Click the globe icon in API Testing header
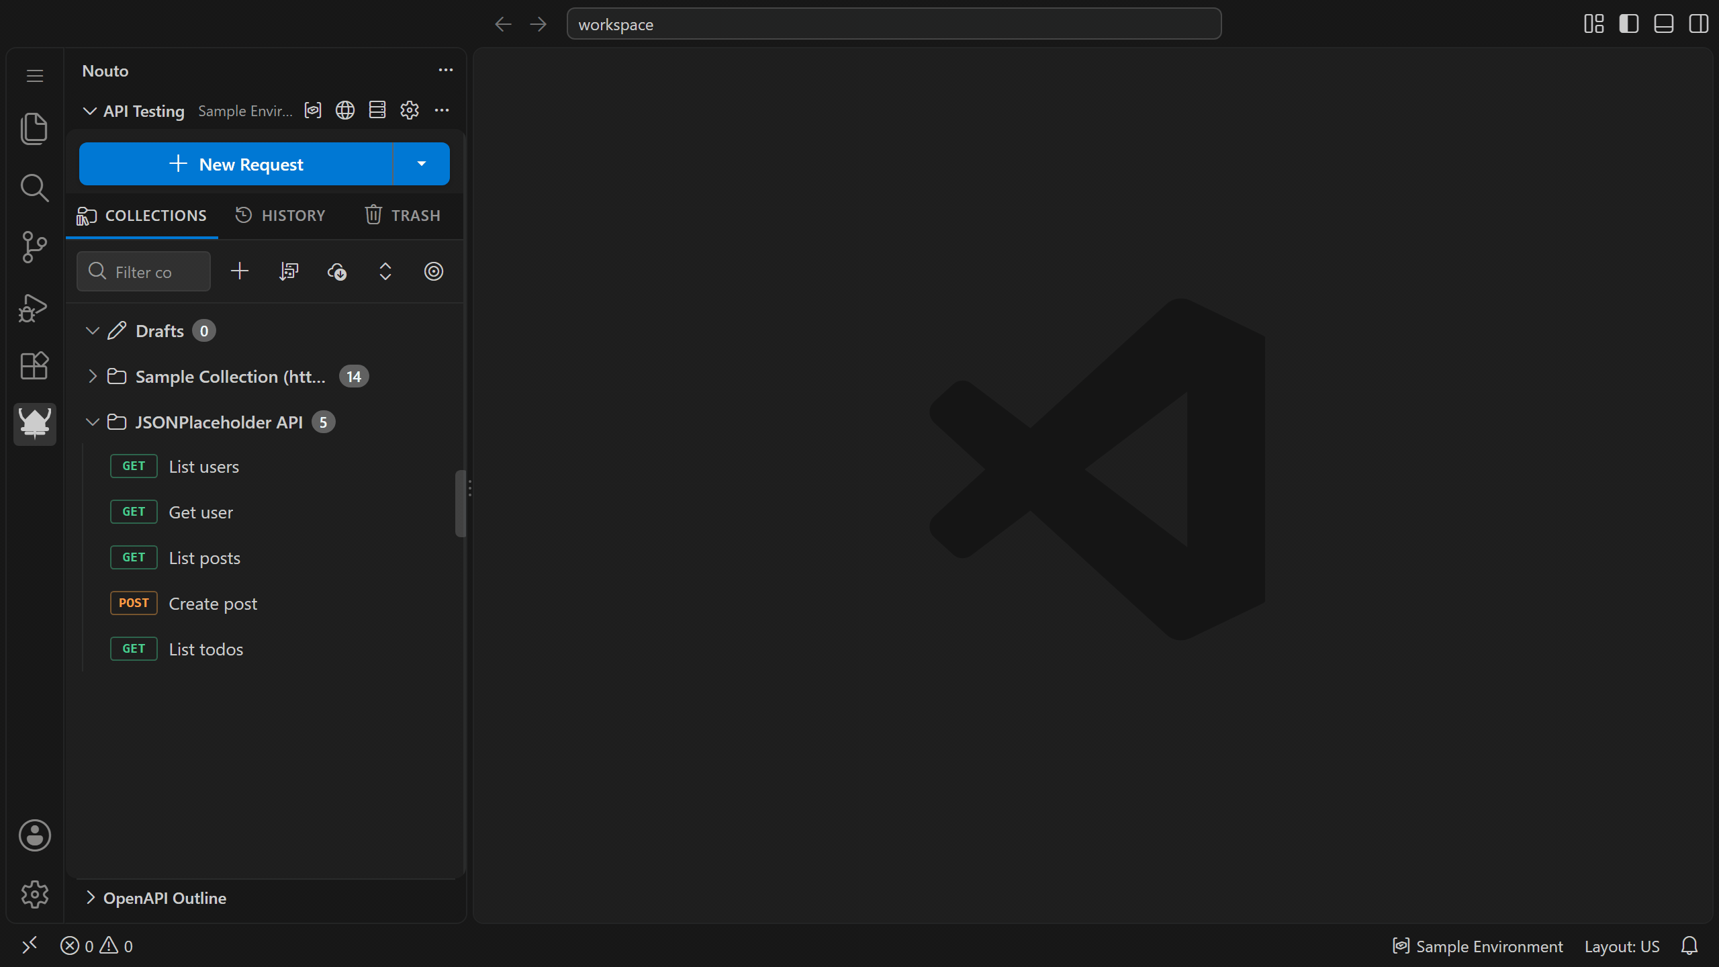 click(345, 110)
